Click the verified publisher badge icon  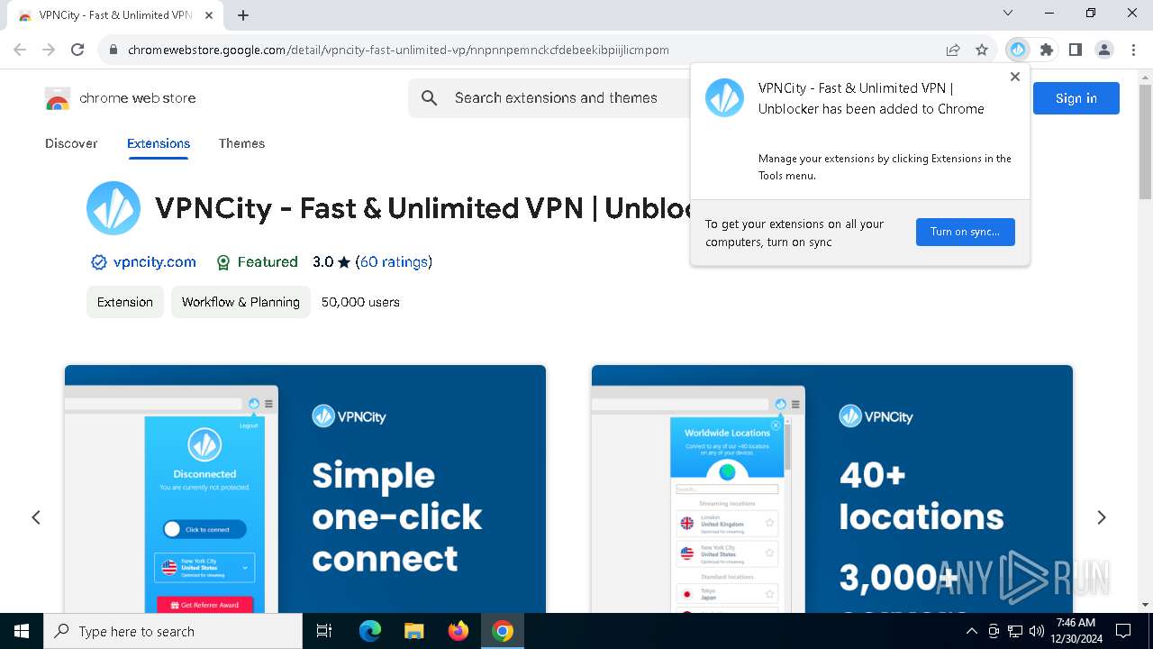[99, 262]
